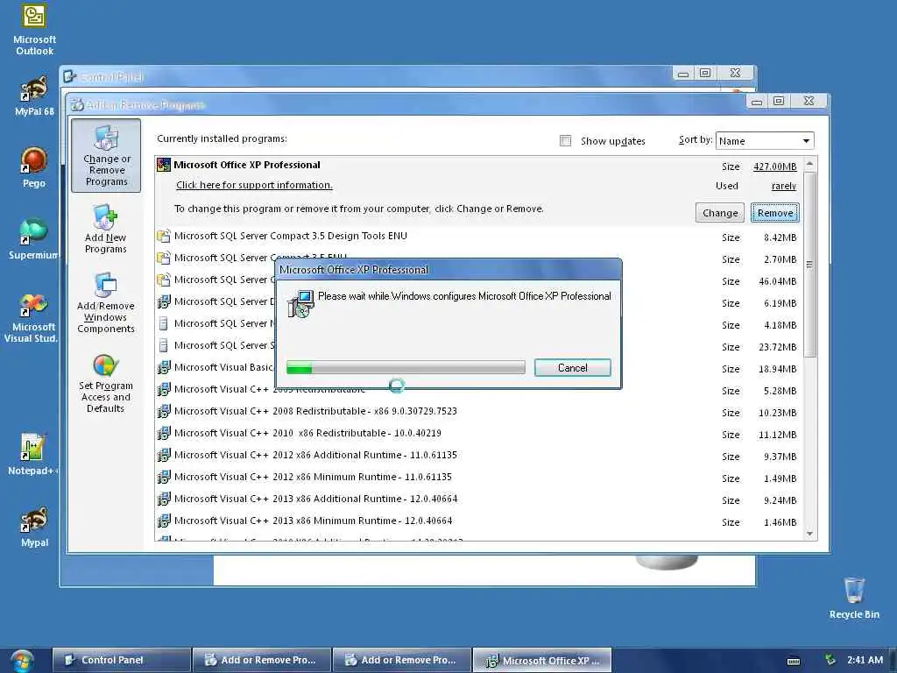Image resolution: width=897 pixels, height=673 pixels.
Task: Click the 427.00MB size link
Action: coord(774,166)
